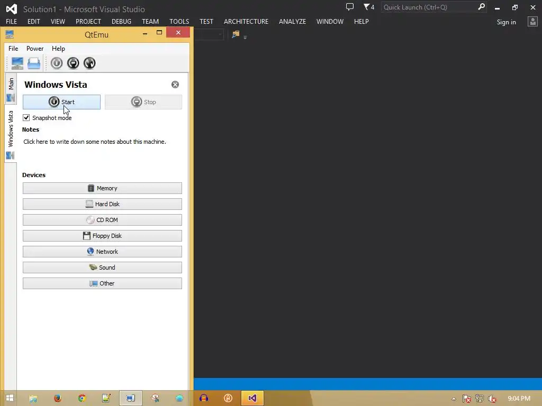
Task: Open Visual Studio's DEBUG menu
Action: 121,21
